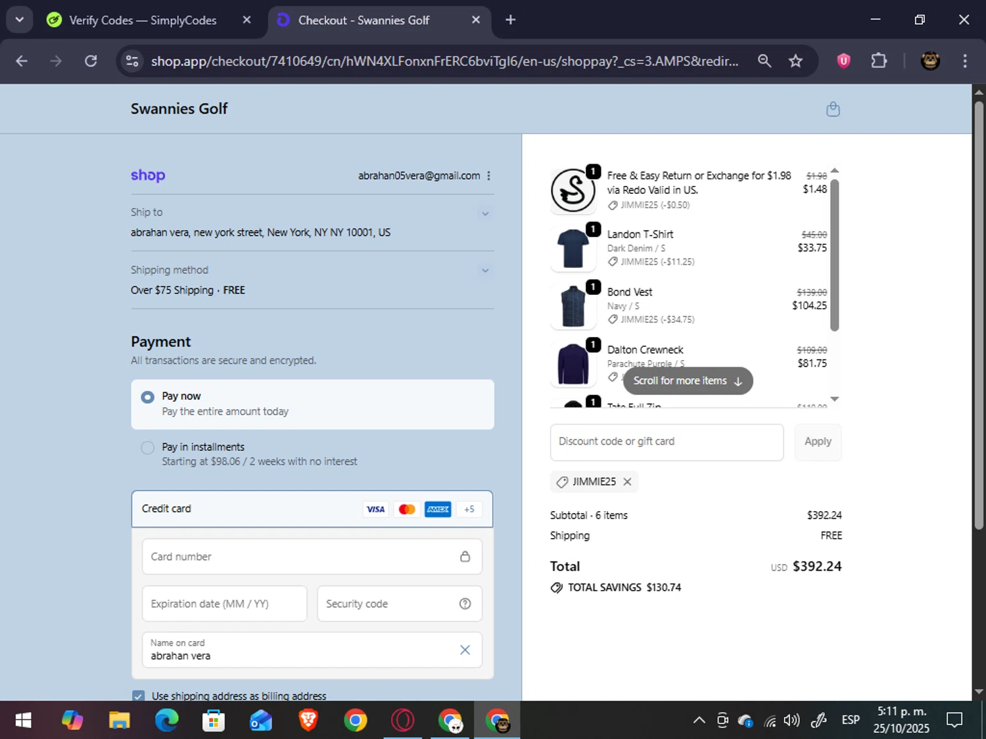The height and width of the screenshot is (739, 986).
Task: Select the Pay now option
Action: tap(313, 404)
